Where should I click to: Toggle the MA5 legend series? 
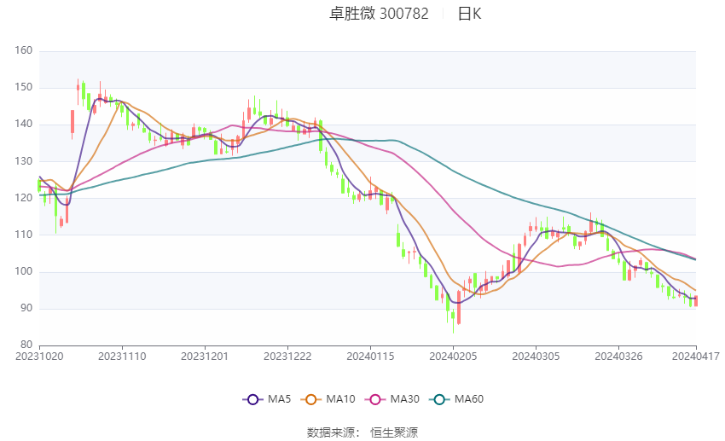pos(267,399)
